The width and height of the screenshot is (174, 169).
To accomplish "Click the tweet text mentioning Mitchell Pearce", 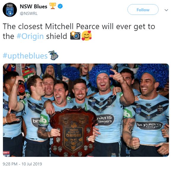I will 79,31.
